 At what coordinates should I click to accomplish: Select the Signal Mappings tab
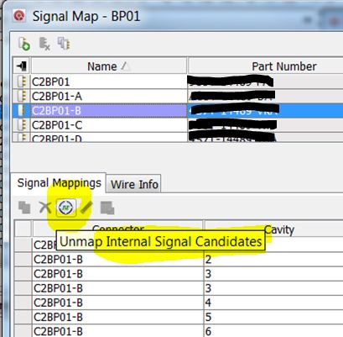(x=59, y=183)
